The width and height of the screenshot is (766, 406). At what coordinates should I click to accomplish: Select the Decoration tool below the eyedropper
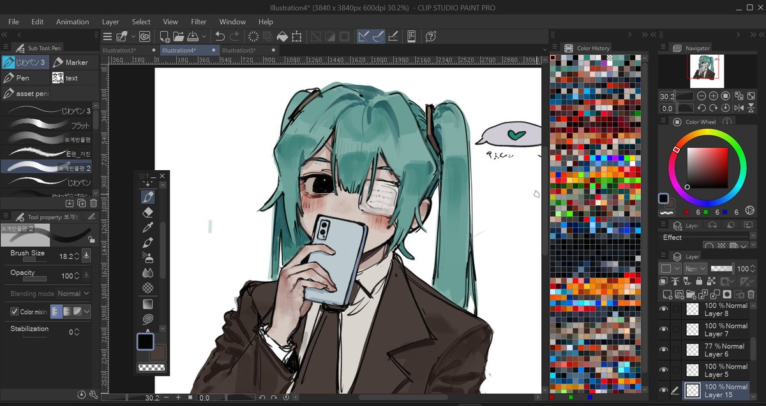point(148,243)
